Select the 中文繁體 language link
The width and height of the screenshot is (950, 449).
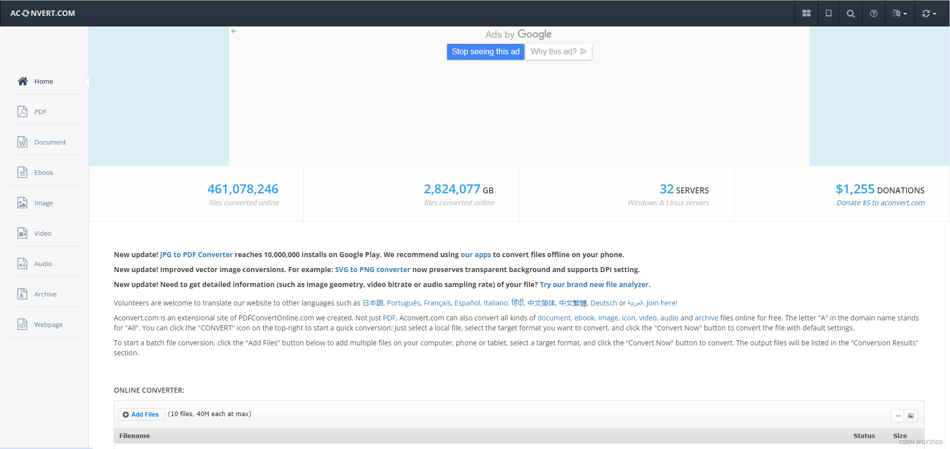[x=573, y=303]
